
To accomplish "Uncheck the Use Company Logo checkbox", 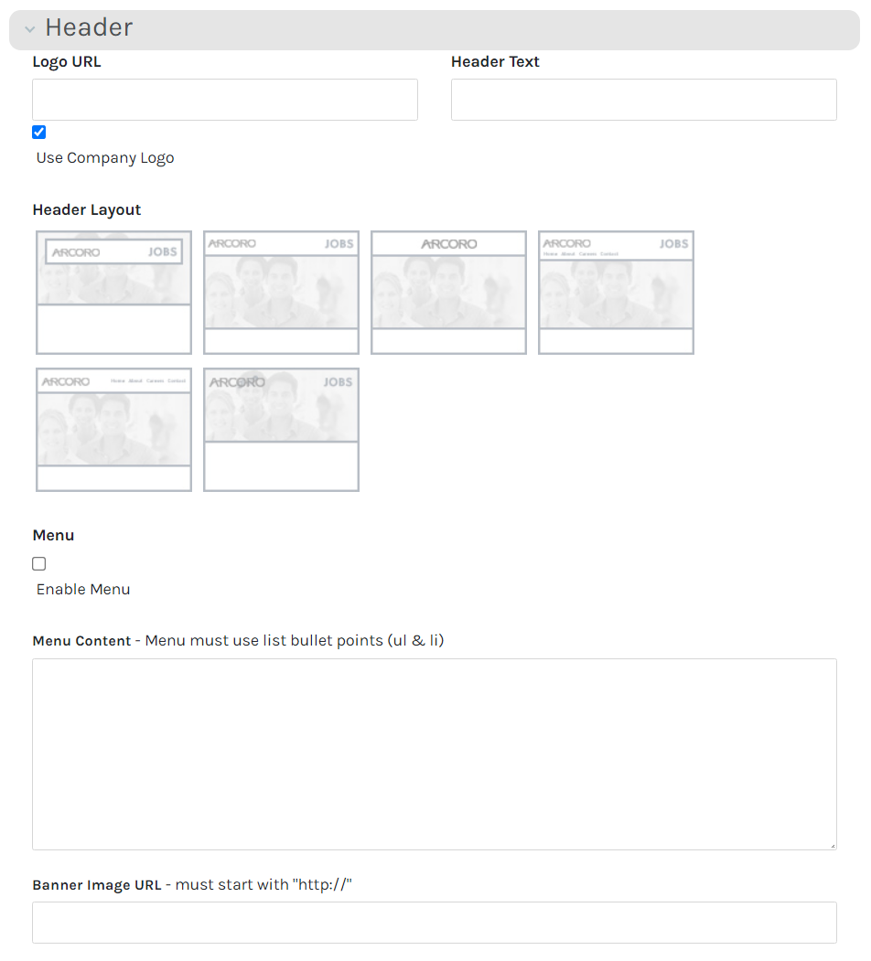I will (39, 133).
